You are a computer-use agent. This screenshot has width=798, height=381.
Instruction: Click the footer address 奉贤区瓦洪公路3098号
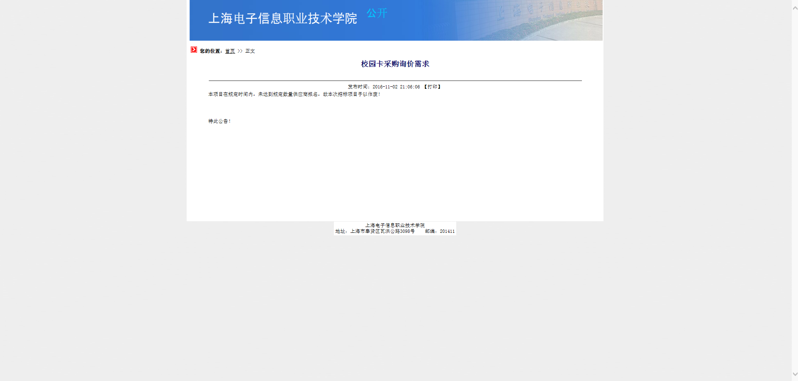click(x=382, y=231)
